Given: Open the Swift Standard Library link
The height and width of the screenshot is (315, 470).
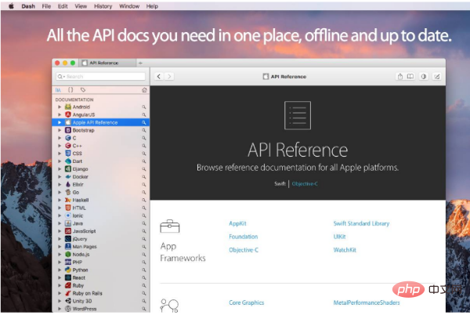Looking at the screenshot, I should pyautogui.click(x=361, y=223).
